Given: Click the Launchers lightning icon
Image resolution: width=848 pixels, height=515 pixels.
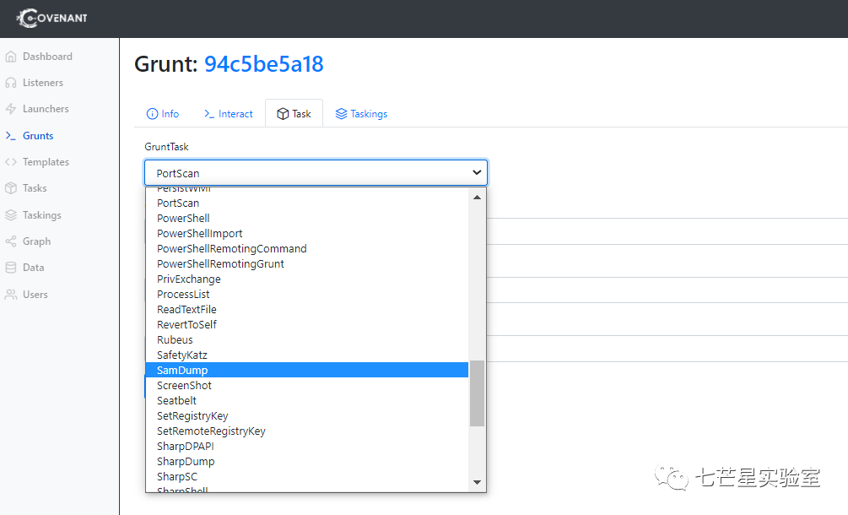Looking at the screenshot, I should click(x=11, y=109).
